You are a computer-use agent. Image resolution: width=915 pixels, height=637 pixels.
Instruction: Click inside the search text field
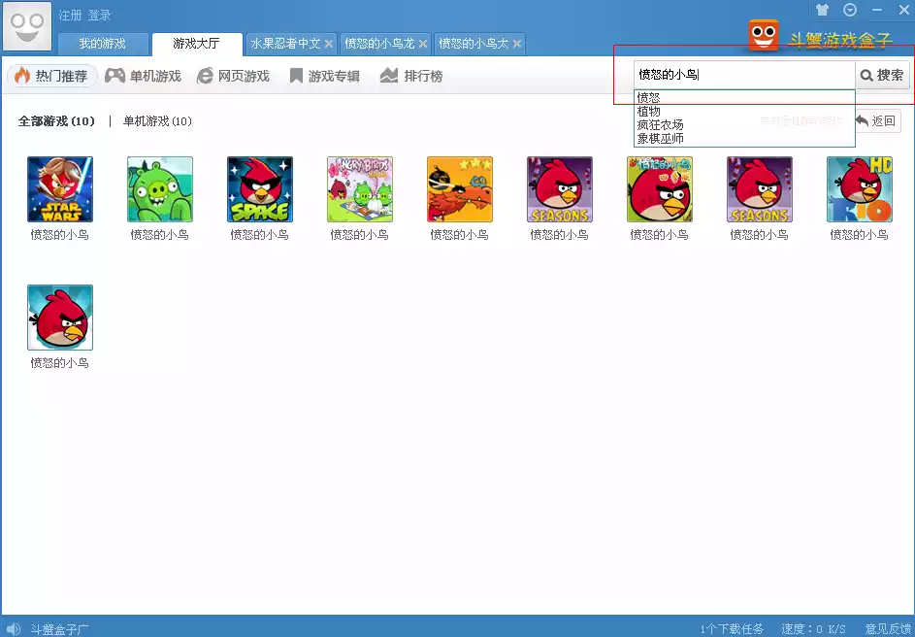(x=743, y=75)
